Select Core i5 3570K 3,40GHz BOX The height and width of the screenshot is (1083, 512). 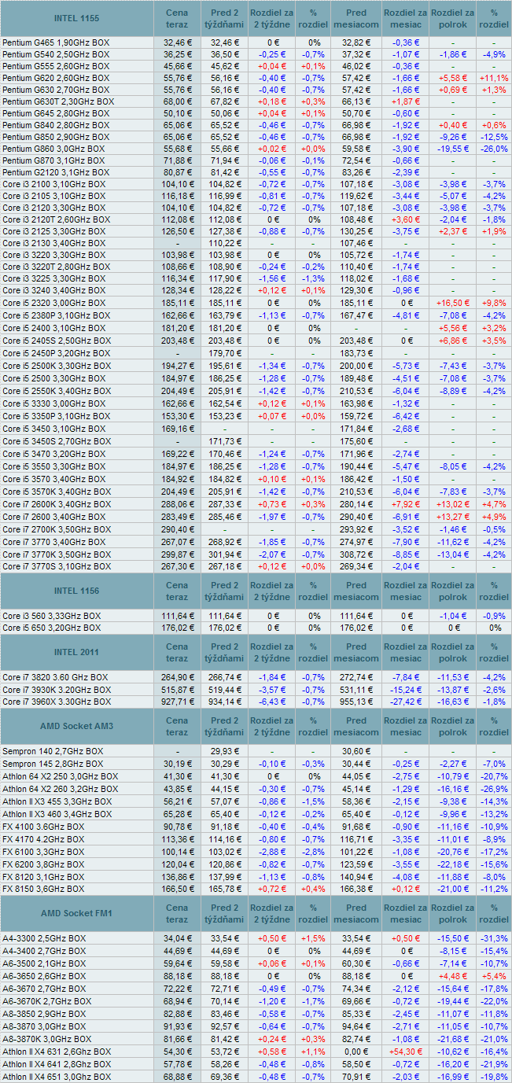click(56, 492)
